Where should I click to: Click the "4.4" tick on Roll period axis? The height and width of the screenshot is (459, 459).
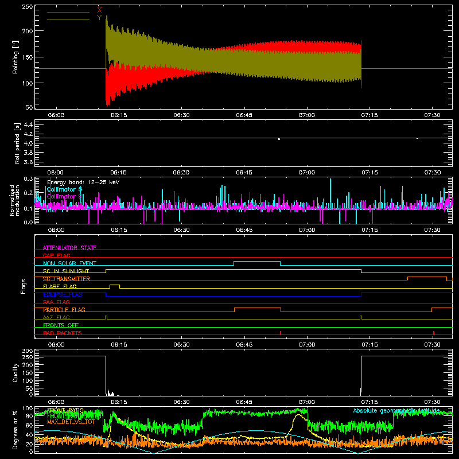28,125
